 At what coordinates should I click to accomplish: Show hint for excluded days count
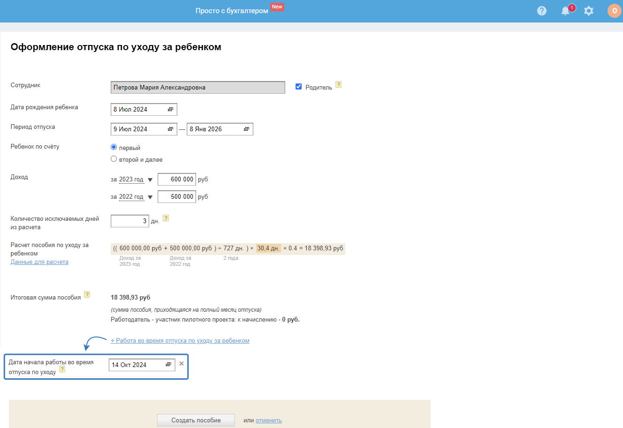166,218
